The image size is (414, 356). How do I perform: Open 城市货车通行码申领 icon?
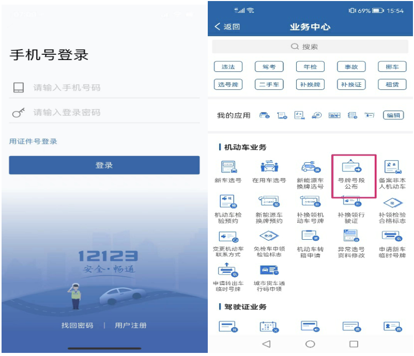[x=269, y=271]
